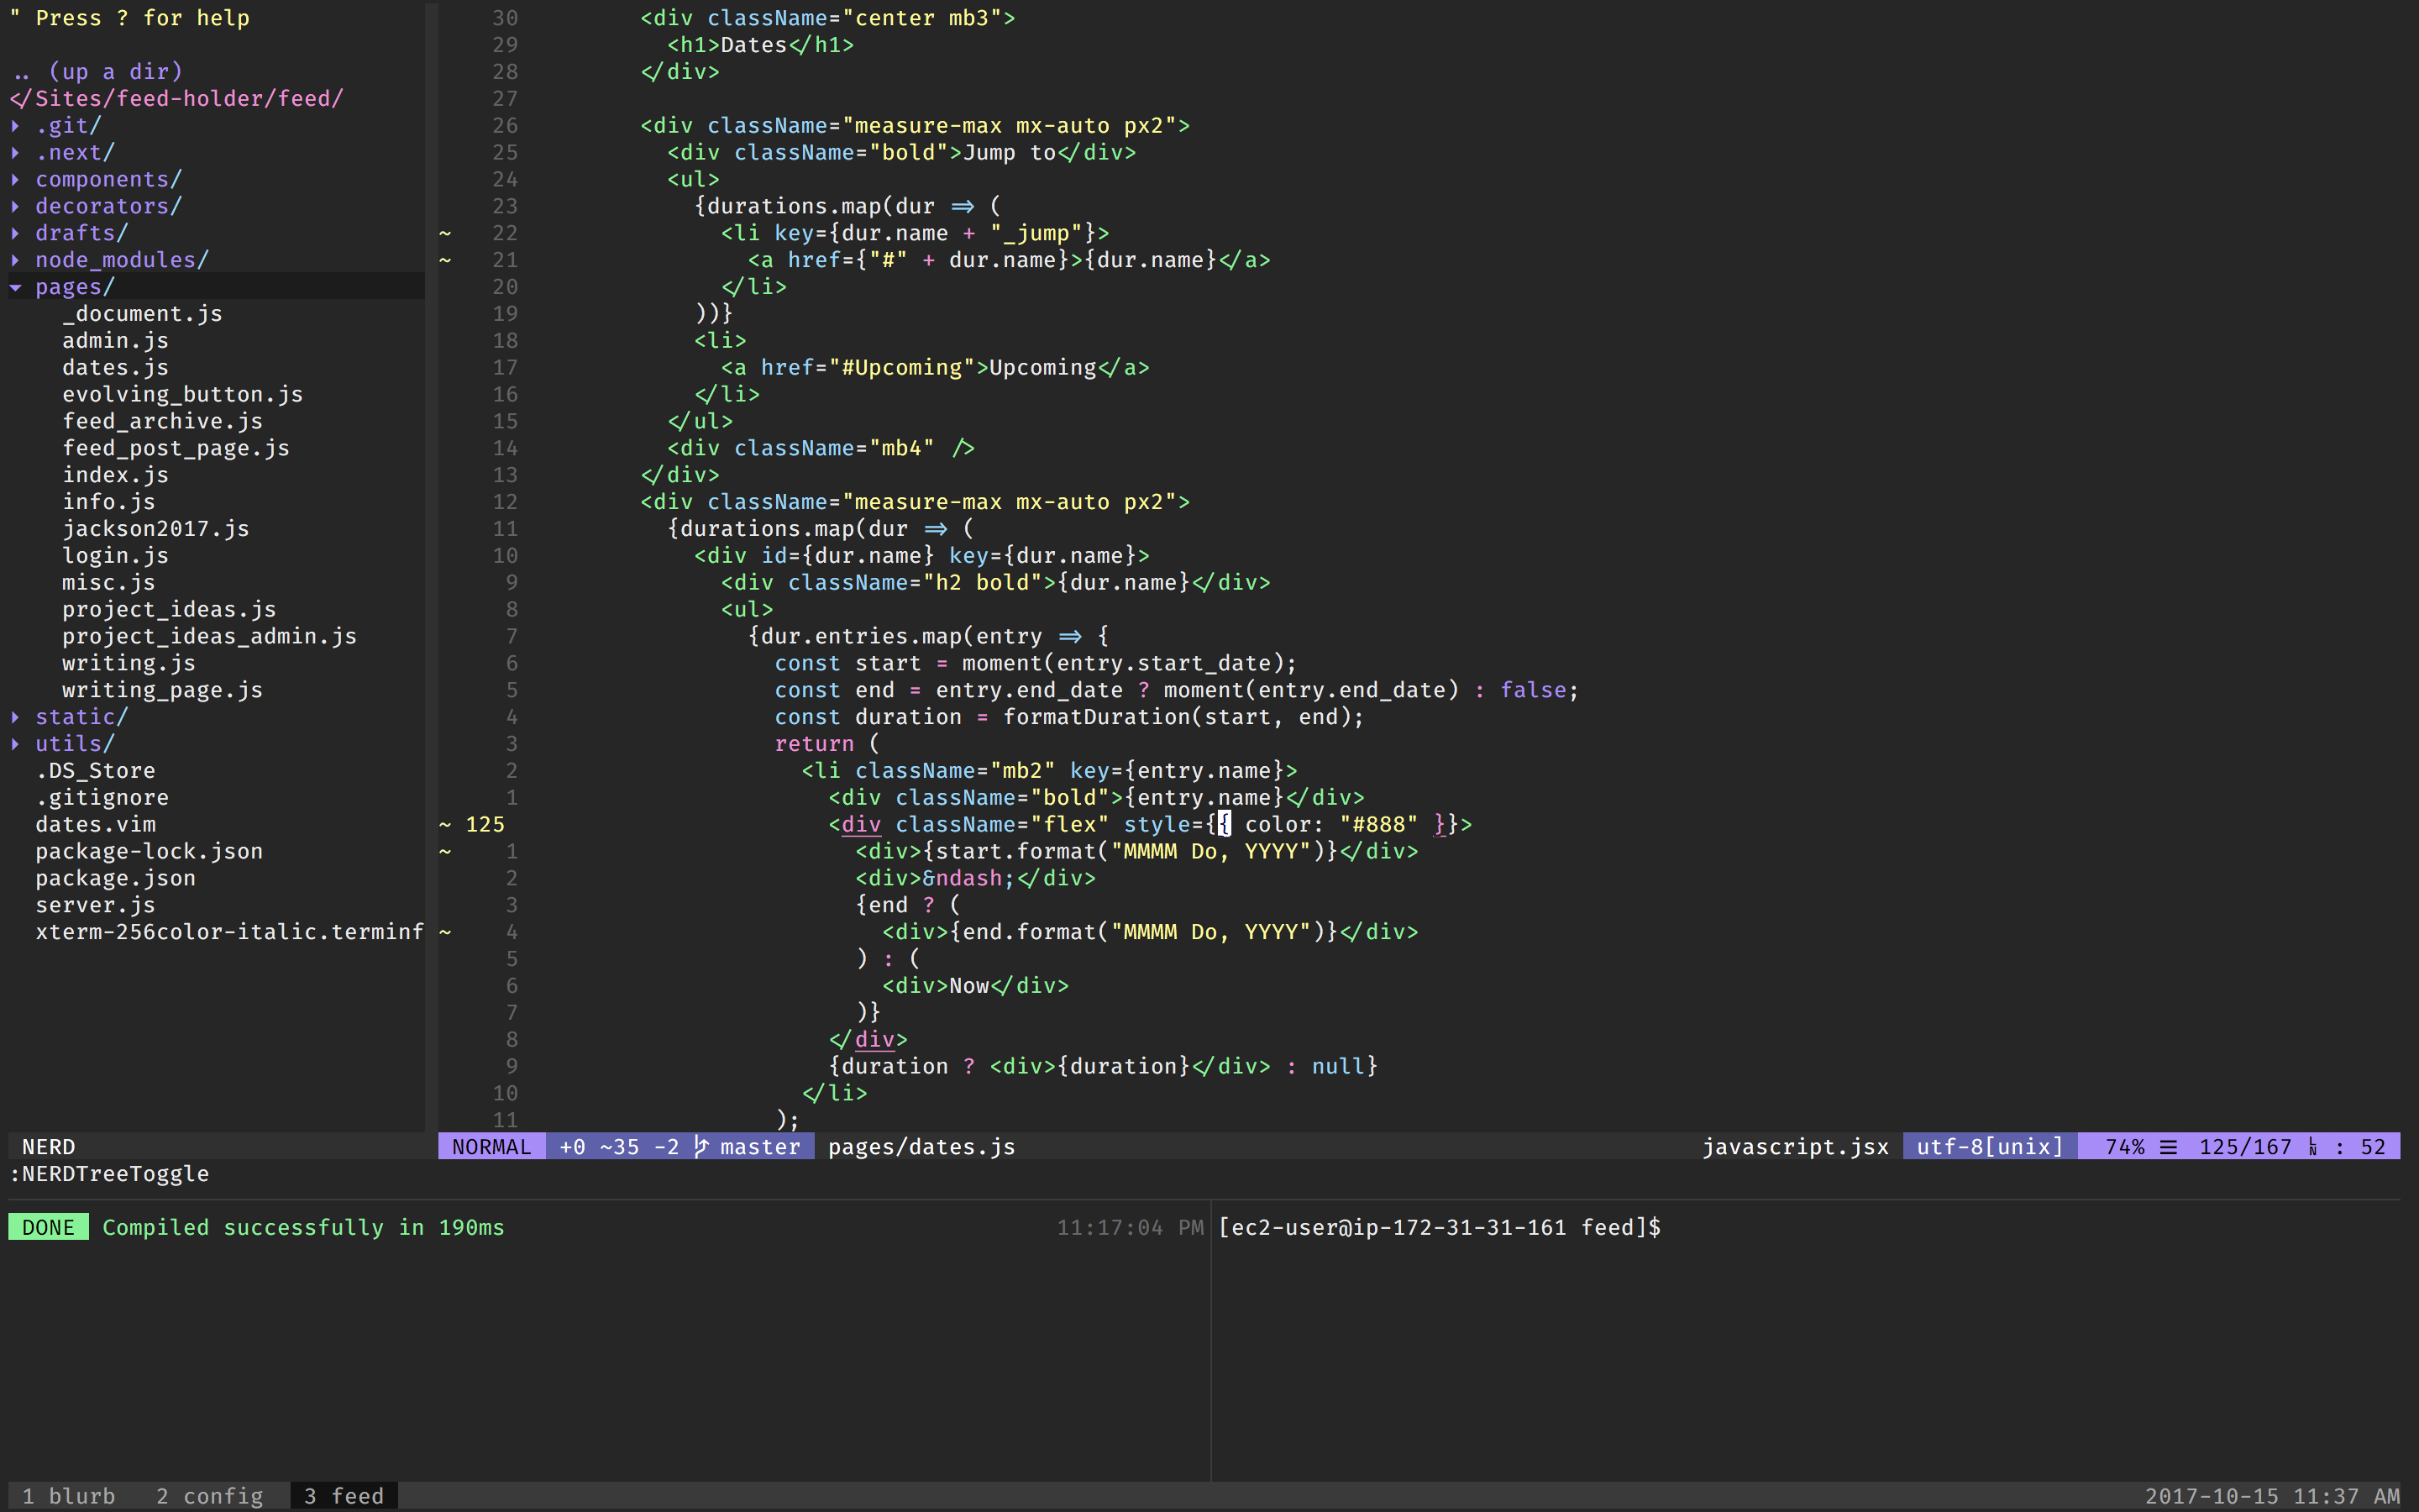This screenshot has width=2419, height=1512.
Task: Click the :NERDTreeToggle command line
Action: (109, 1174)
